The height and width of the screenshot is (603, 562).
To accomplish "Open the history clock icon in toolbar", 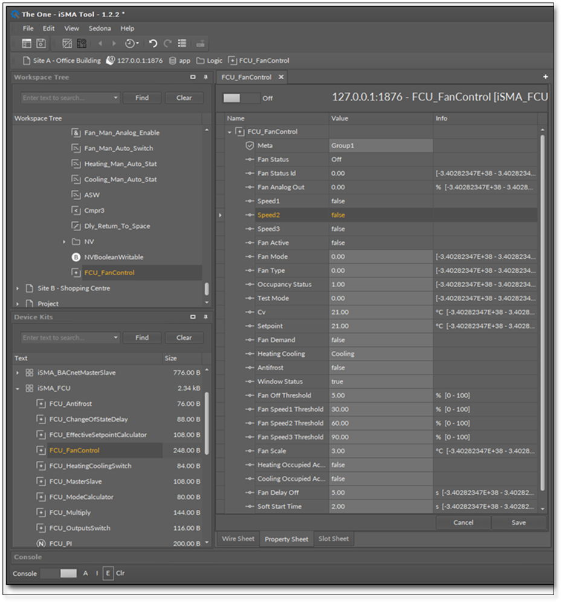I will (131, 44).
